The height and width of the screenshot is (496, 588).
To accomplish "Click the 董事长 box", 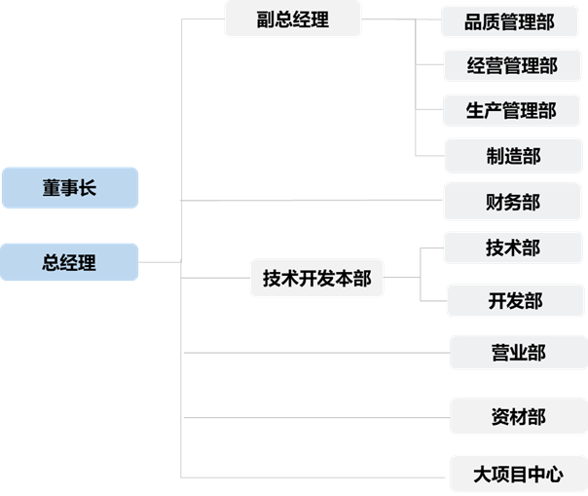I will [69, 188].
